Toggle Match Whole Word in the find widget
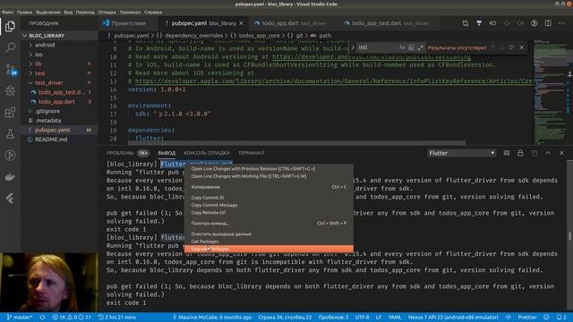Screen dimensions: 573x322 tap(411, 47)
